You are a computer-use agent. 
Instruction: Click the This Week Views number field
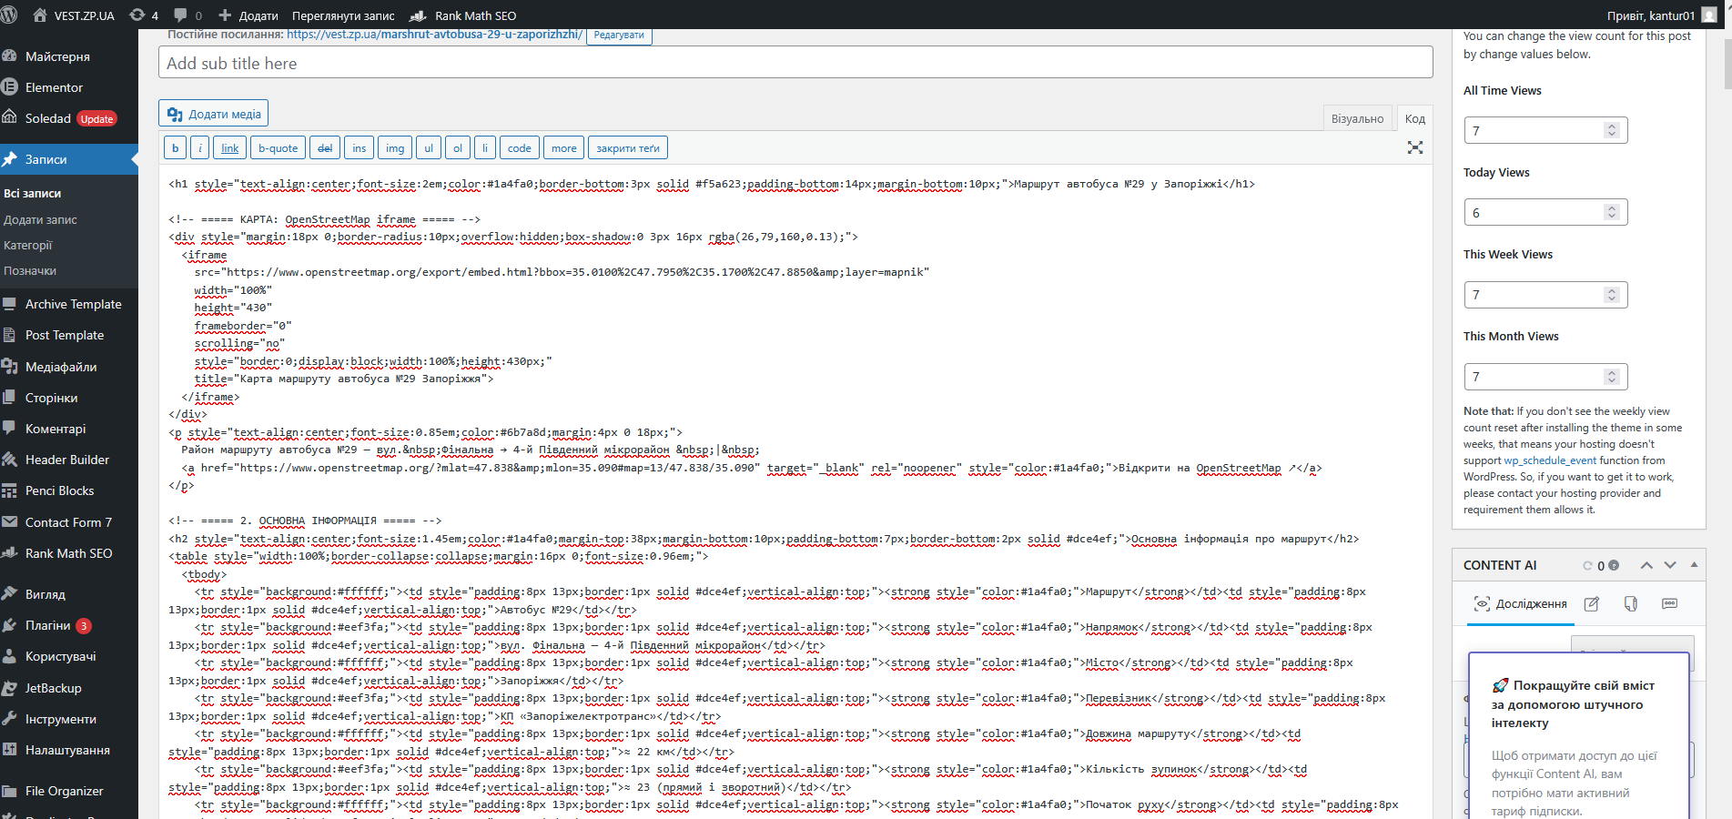click(x=1545, y=295)
